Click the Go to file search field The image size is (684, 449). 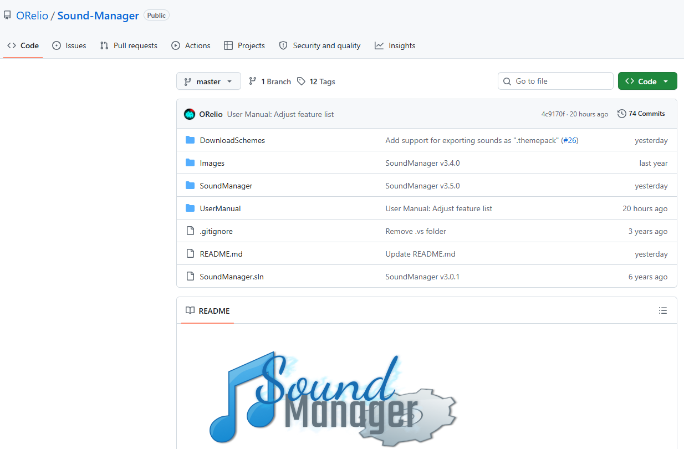pyautogui.click(x=555, y=81)
